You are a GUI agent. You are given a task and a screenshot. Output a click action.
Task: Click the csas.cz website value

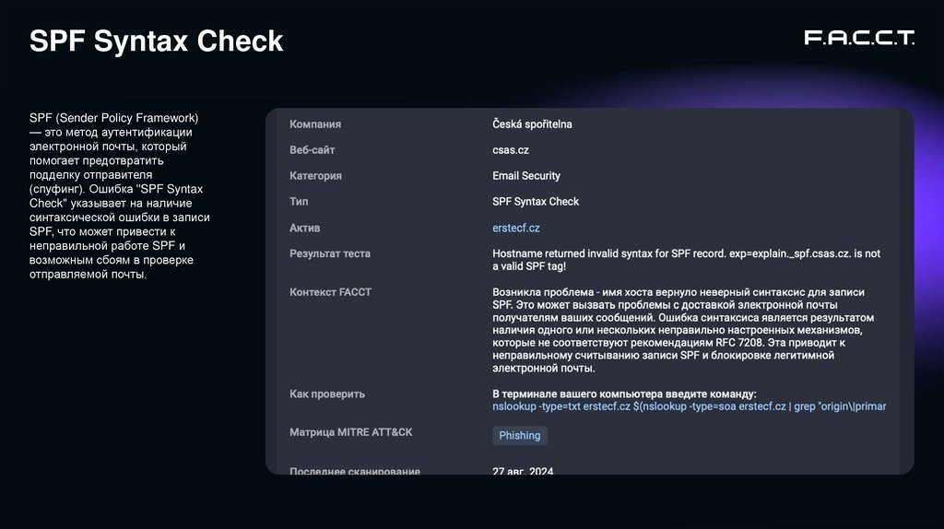510,150
